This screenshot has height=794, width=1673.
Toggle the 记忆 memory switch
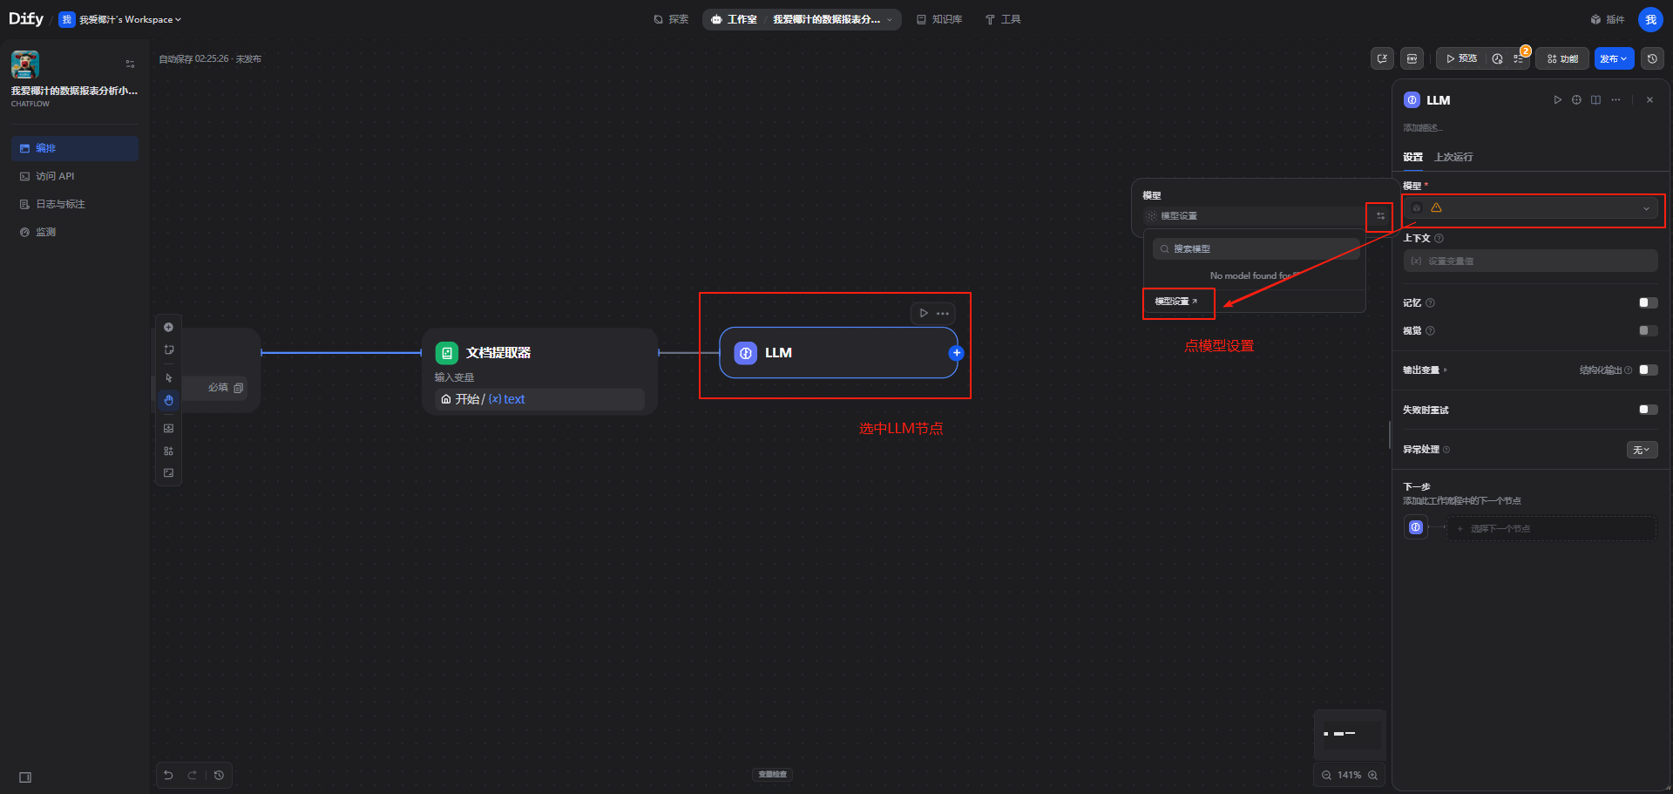pyautogui.click(x=1648, y=303)
